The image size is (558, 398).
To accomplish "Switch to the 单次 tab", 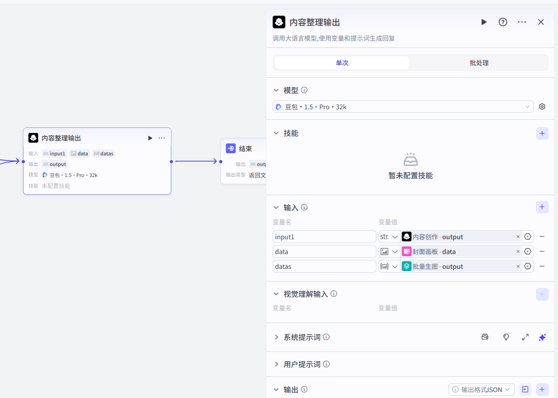I will [342, 63].
